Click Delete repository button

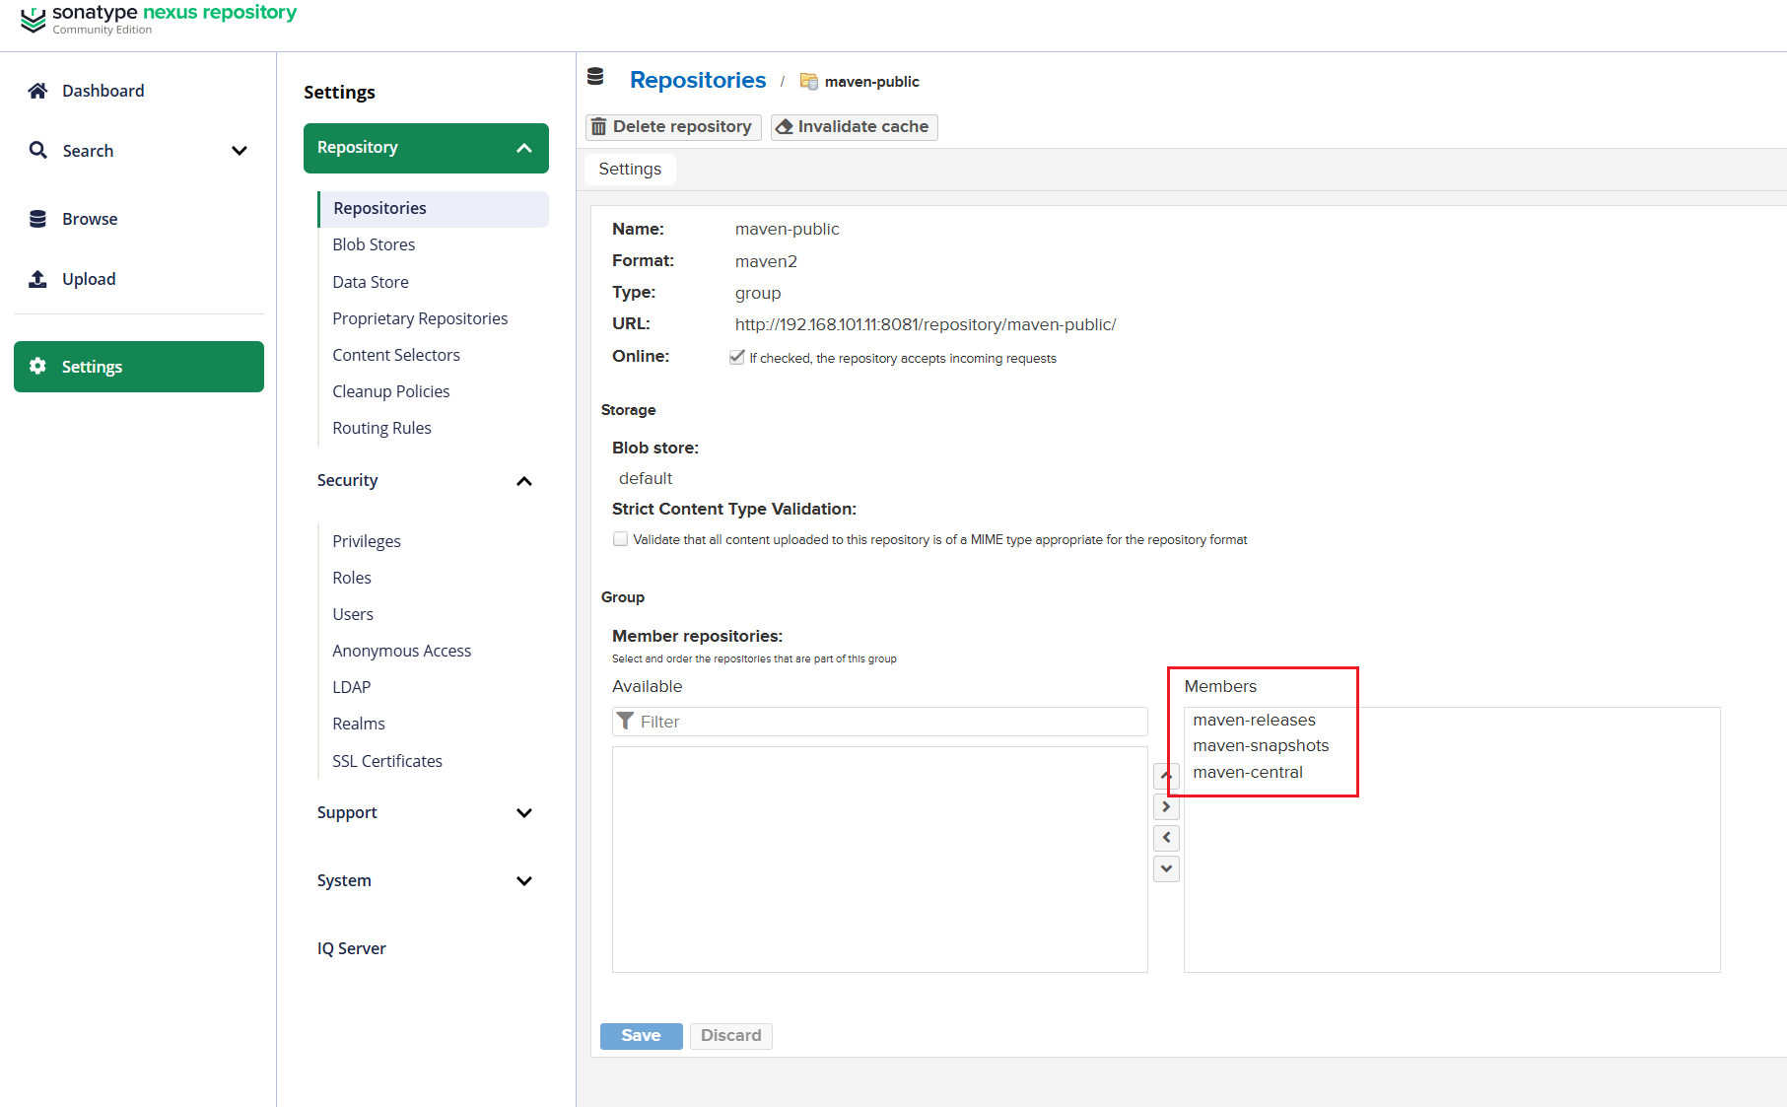[x=673, y=127]
